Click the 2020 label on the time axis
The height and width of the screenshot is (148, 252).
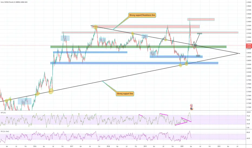click(182, 146)
